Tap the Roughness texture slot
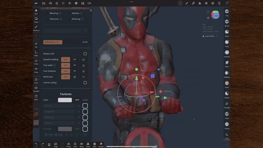Screen dimensions: 263x148 [x=85, y=111]
